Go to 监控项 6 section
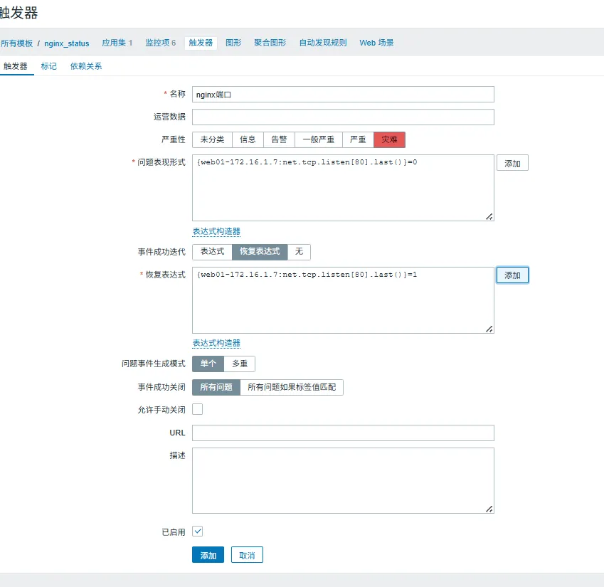 click(x=161, y=43)
